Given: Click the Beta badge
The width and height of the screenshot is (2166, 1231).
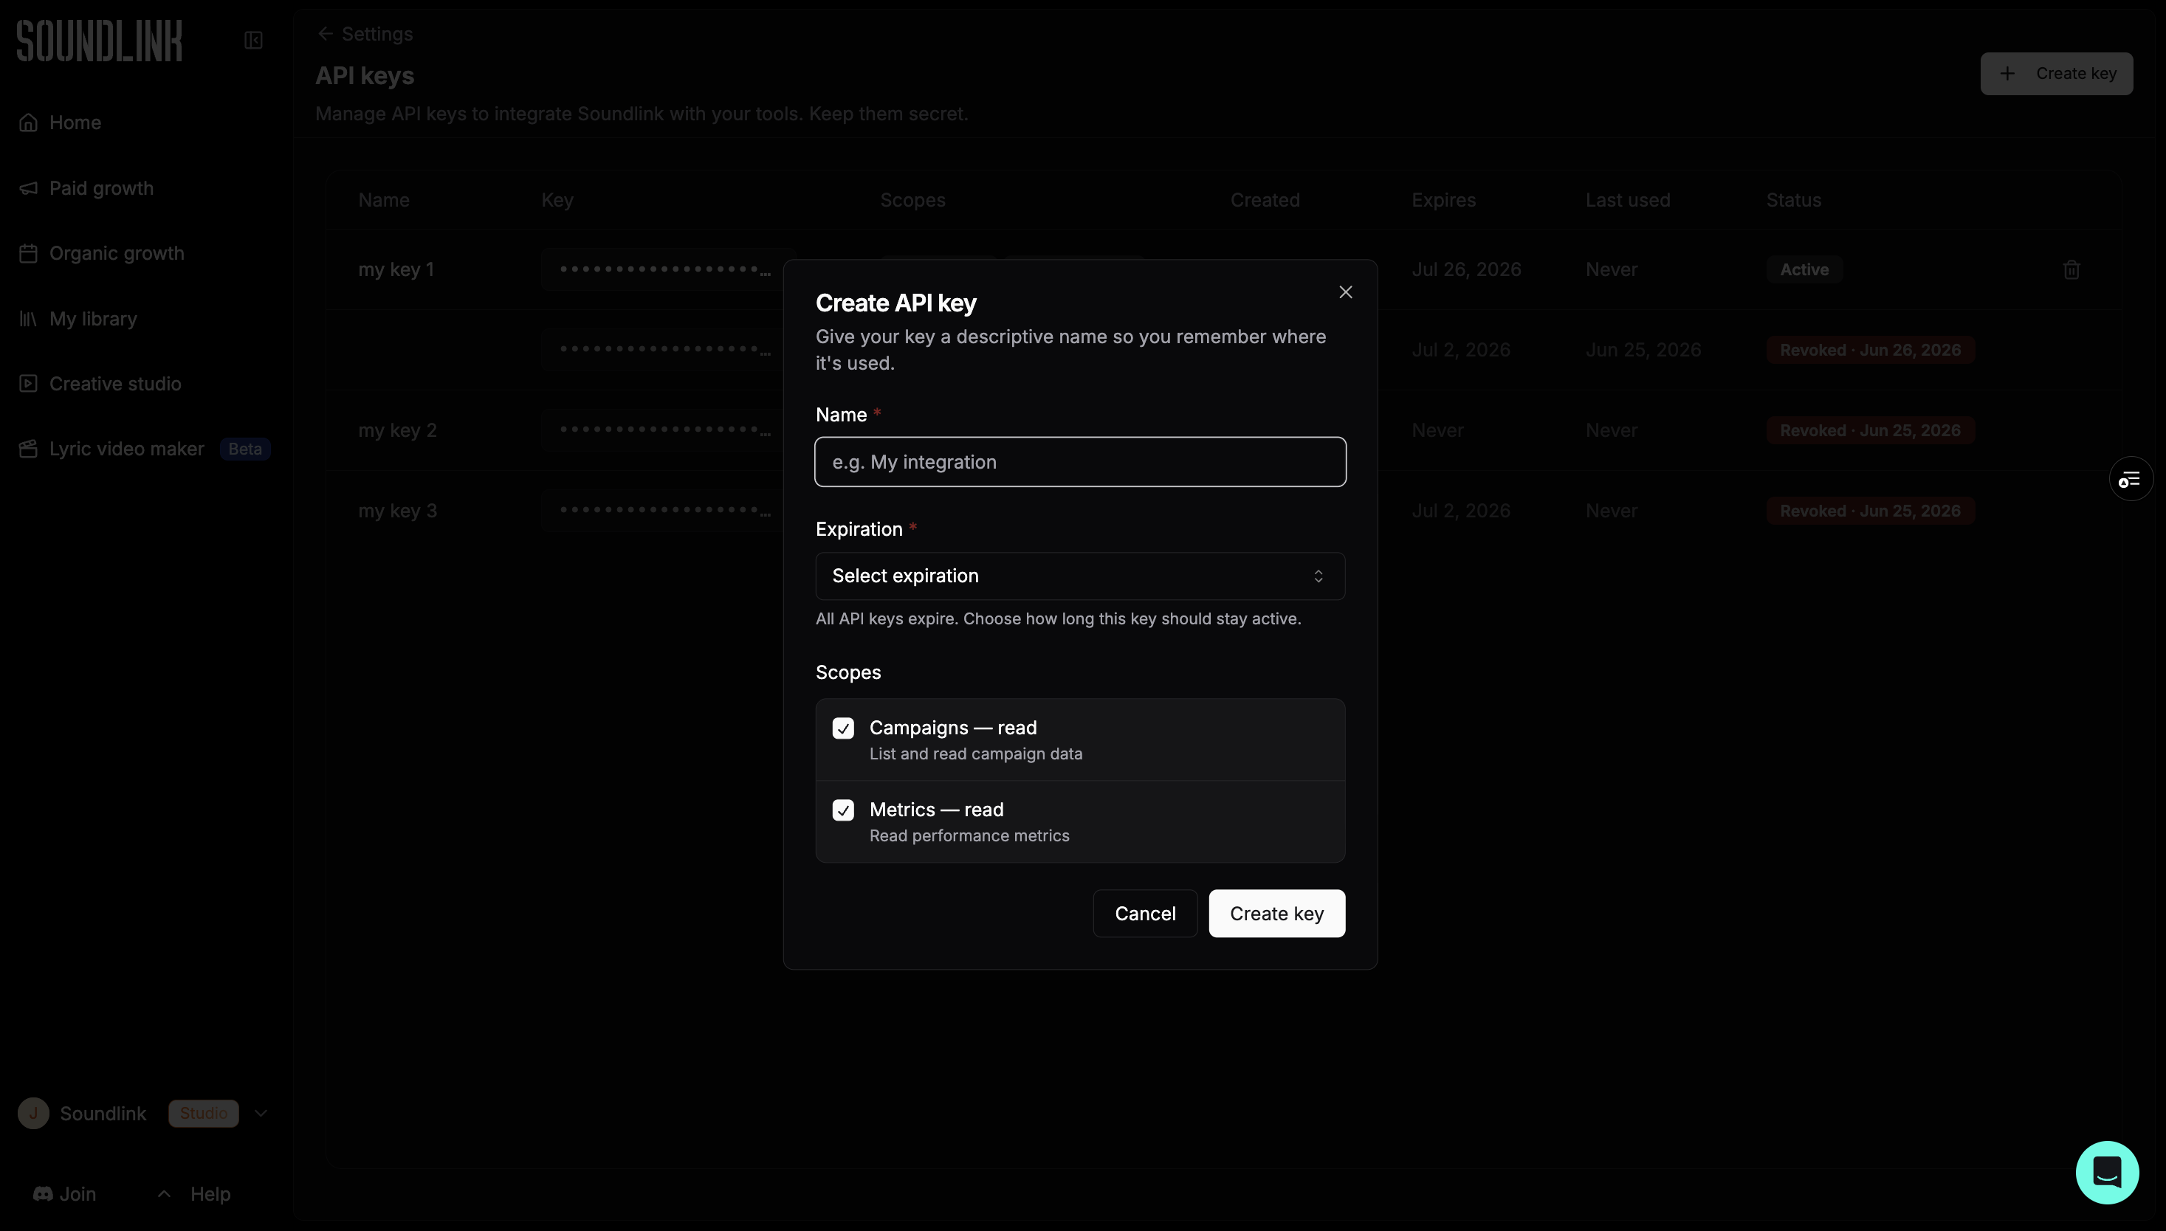Looking at the screenshot, I should [x=244, y=449].
